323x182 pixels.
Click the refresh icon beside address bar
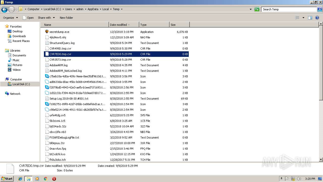(257, 9)
